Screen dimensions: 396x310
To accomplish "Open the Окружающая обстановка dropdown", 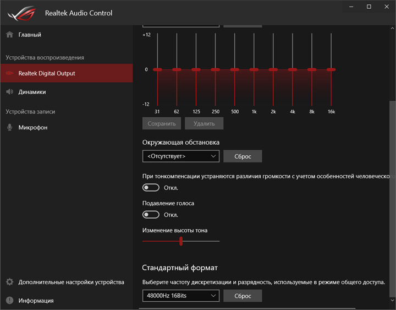I will 181,156.
